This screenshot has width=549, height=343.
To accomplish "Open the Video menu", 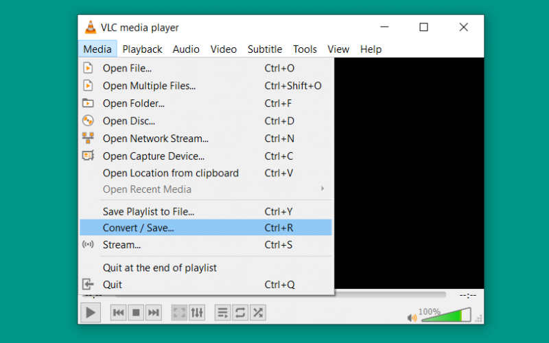I will tap(224, 49).
